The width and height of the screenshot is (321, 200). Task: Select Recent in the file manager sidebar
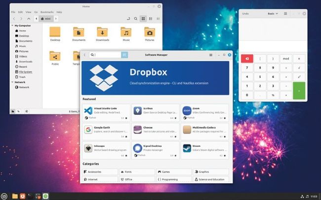point(21,67)
